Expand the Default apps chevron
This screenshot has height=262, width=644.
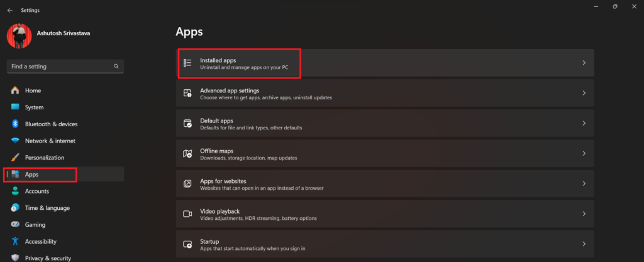584,123
